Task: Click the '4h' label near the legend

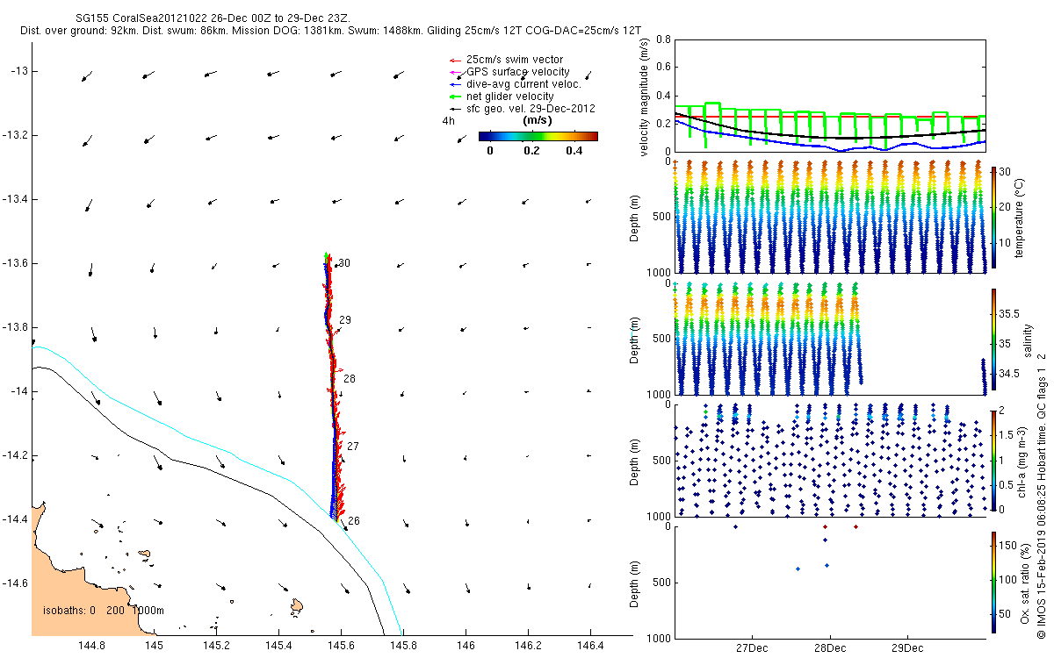Action: coord(449,121)
